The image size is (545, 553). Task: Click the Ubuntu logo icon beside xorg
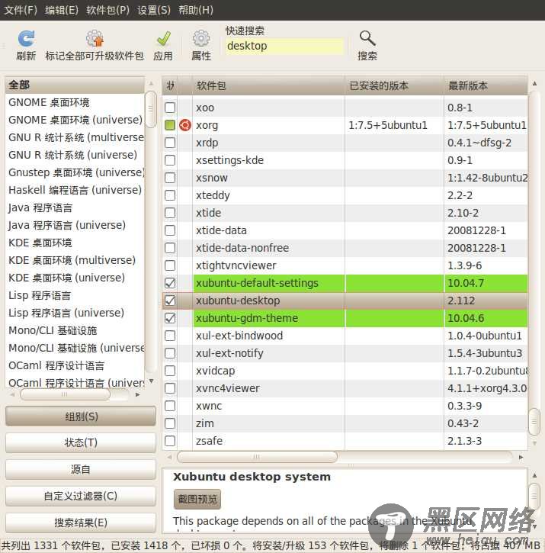click(x=185, y=125)
